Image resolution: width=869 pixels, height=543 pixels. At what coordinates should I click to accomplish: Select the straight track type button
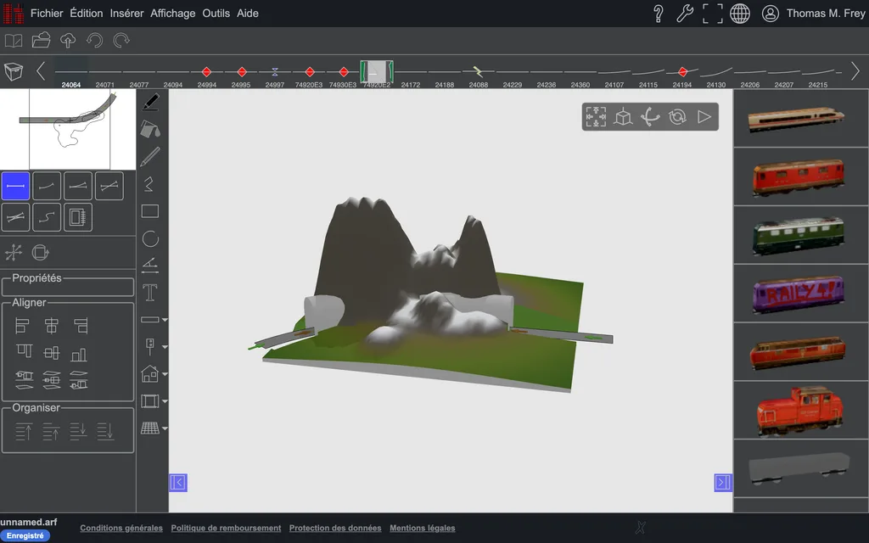point(15,186)
